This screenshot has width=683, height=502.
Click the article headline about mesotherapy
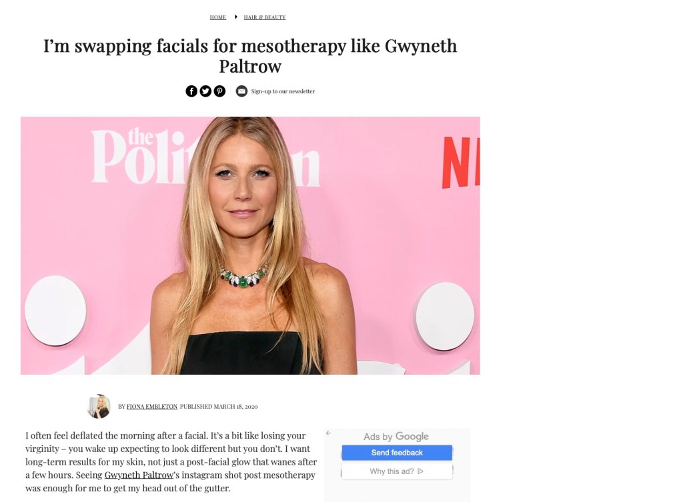[250, 56]
